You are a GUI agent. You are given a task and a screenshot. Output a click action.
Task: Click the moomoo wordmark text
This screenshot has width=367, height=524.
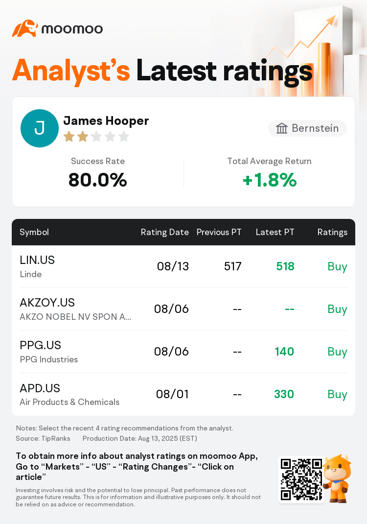pyautogui.click(x=72, y=29)
